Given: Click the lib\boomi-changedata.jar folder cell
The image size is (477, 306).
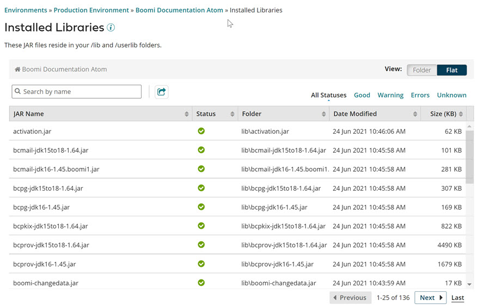Looking at the screenshot, I should [x=279, y=283].
